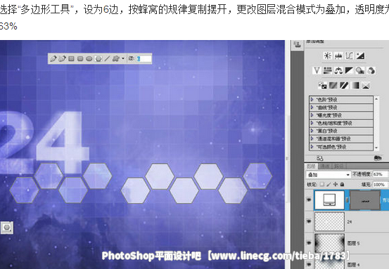Image resolution: width=389 pixels, height=269 pixels.
Task: Add Levels adjustment
Action: coord(338,55)
